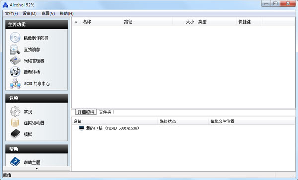Open the 帮助(H) menu
This screenshot has height=180, width=298.
pos(67,14)
